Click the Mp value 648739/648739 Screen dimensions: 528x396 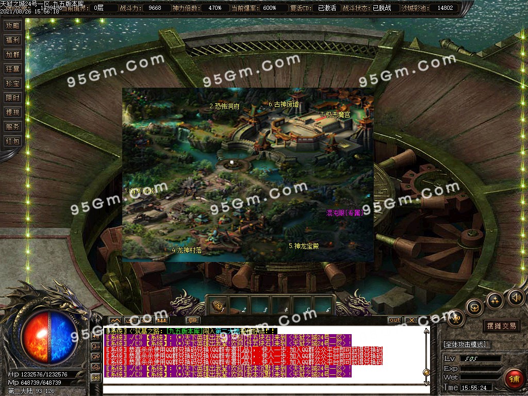(41, 383)
